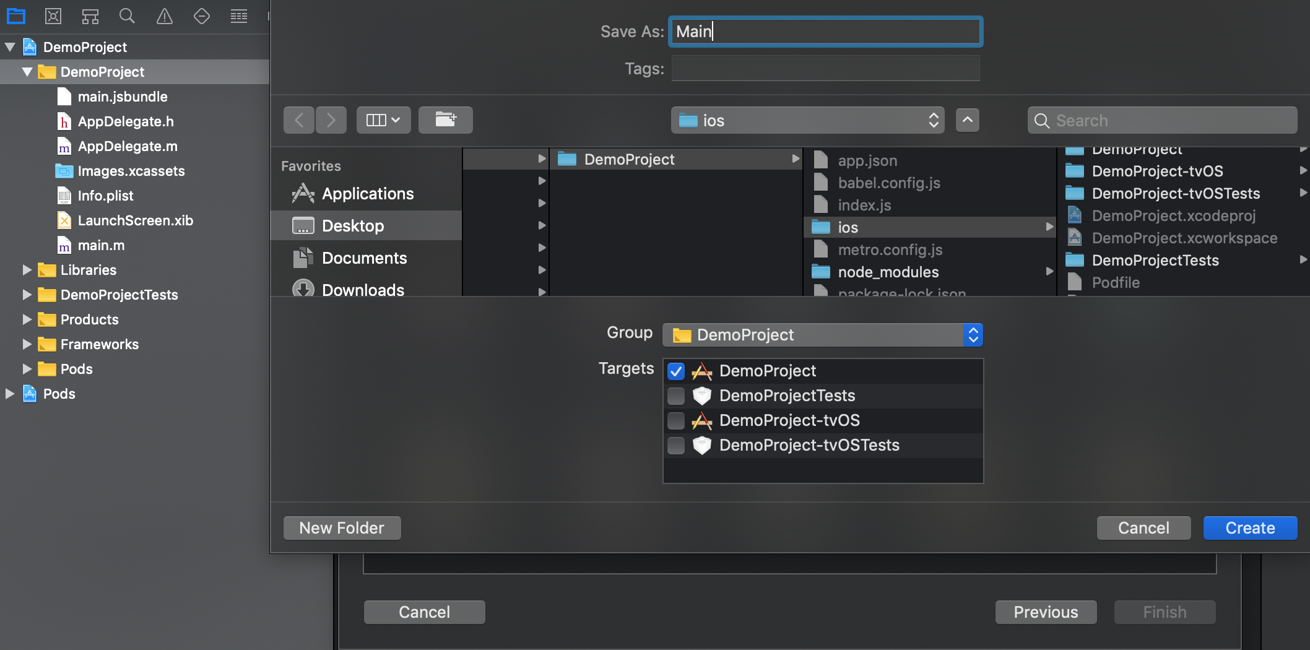
Task: Expand the Libraries group in navigator
Action: [27, 270]
